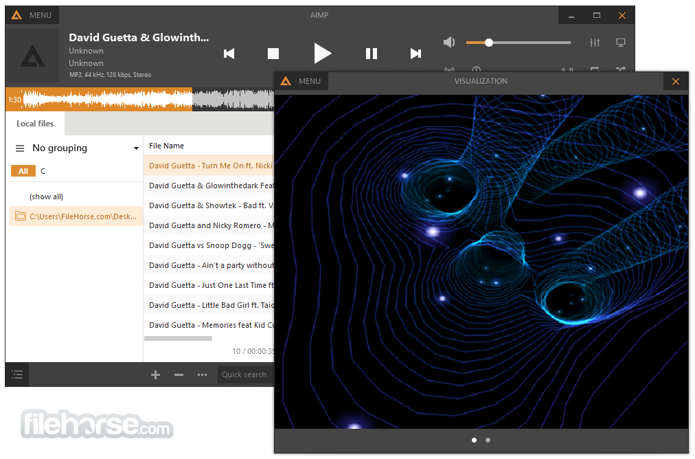
Task: Click the hamburger icon beside No grouping
Action: pos(20,148)
